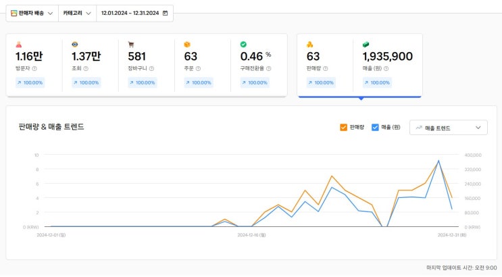The width and height of the screenshot is (502, 277).
Task: Select the 방문자 metric card 1.16만
Action: 34,66
